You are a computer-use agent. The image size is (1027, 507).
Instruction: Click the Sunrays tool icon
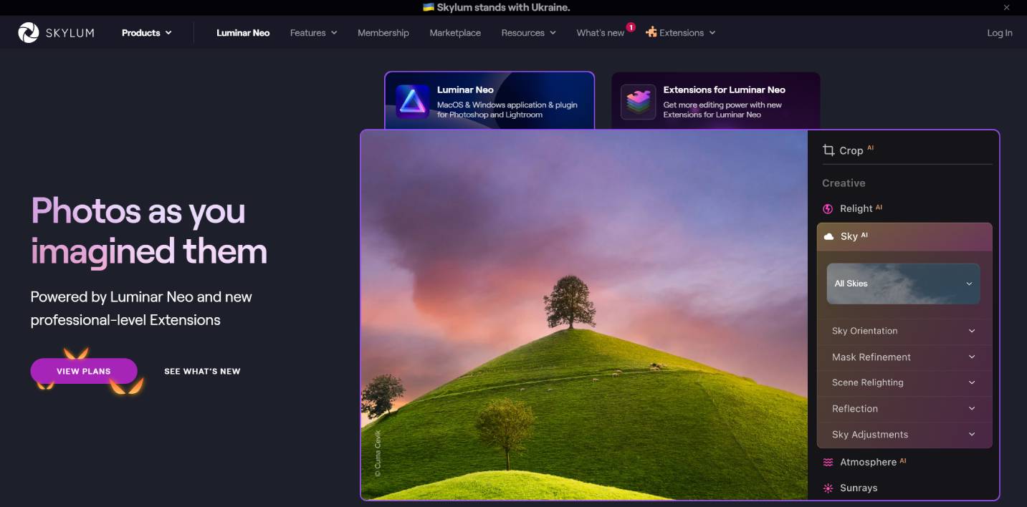pos(828,488)
